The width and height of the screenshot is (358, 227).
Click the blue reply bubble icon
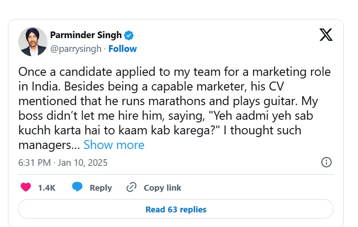click(78, 187)
